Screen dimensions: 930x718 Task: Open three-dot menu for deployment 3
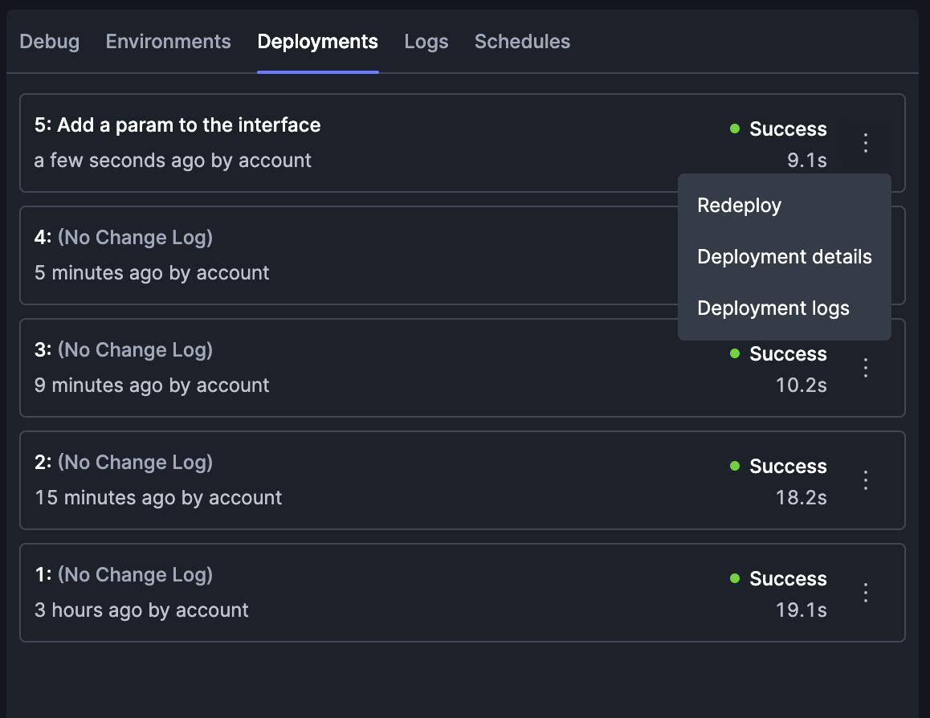866,368
